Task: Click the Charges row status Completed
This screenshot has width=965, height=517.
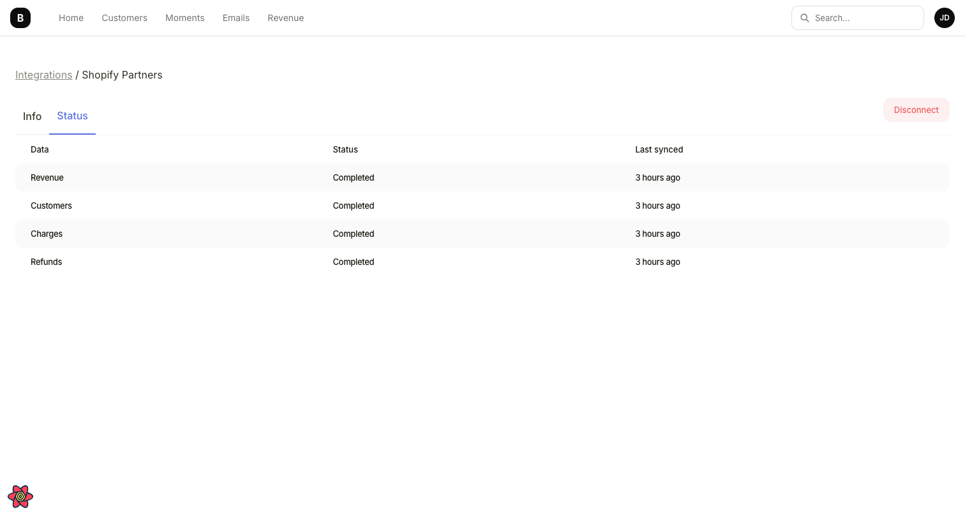Action: [353, 234]
